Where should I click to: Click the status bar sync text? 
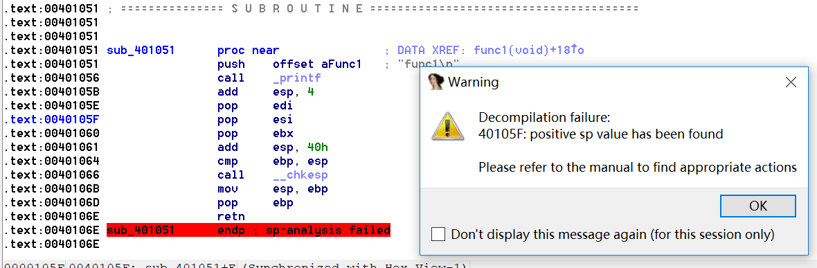click(235, 265)
